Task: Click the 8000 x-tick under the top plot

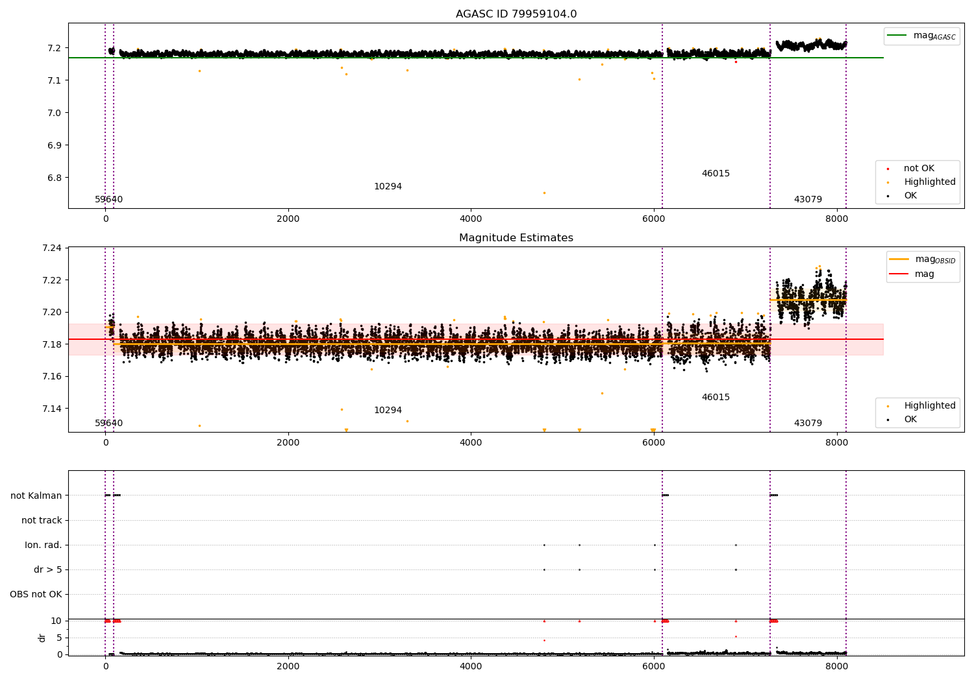Action: [836, 219]
